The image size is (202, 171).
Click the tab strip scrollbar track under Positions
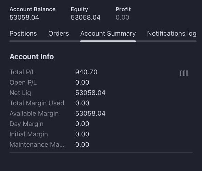tap(45, 41)
